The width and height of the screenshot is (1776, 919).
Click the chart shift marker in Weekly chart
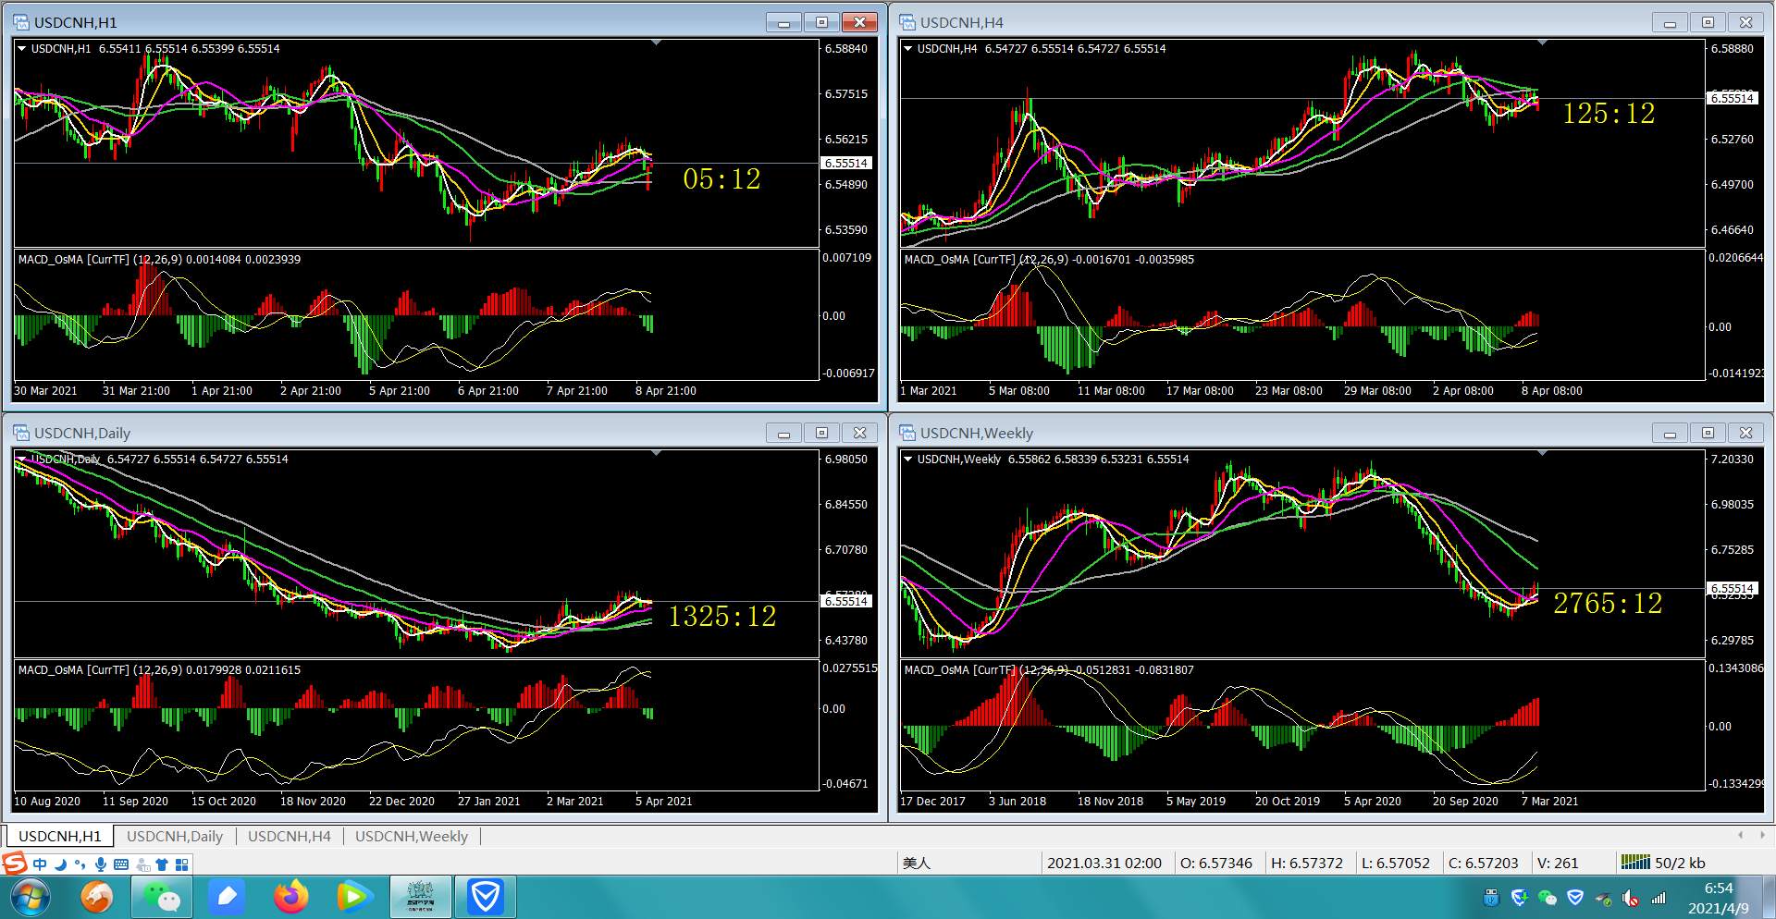pyautogui.click(x=1542, y=453)
